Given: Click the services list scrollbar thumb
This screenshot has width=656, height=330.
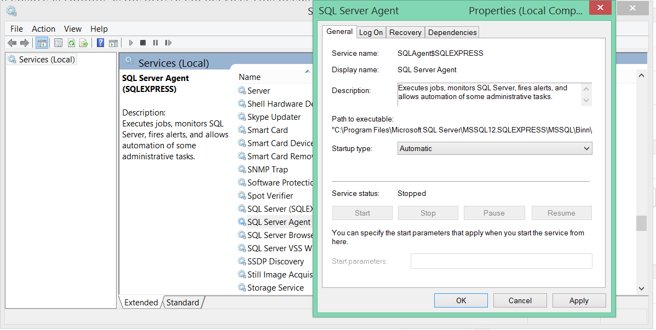Looking at the screenshot, I should click(641, 223).
